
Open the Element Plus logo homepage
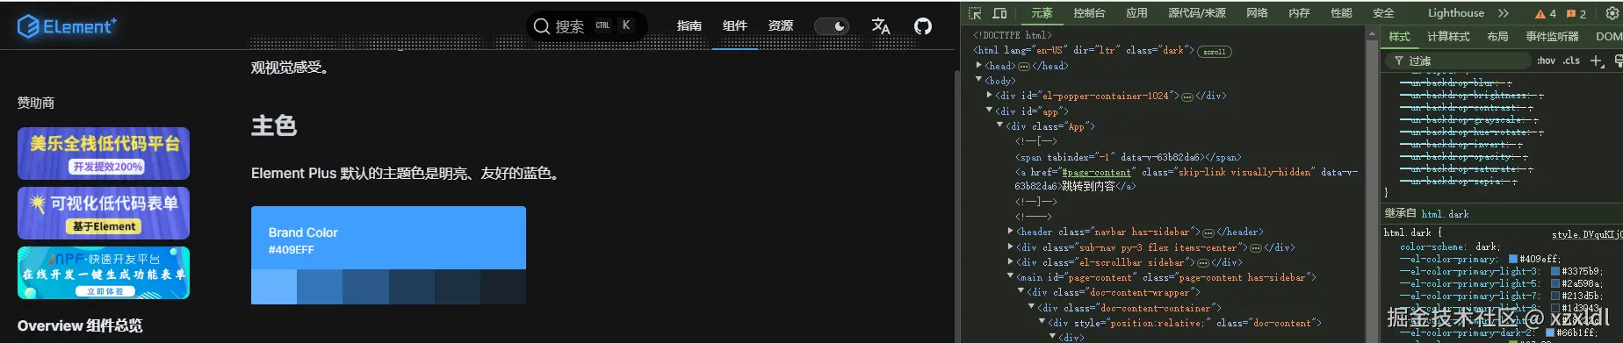[67, 26]
